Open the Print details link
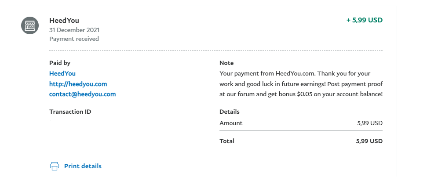This screenshot has height=184, width=438. pyautogui.click(x=83, y=166)
